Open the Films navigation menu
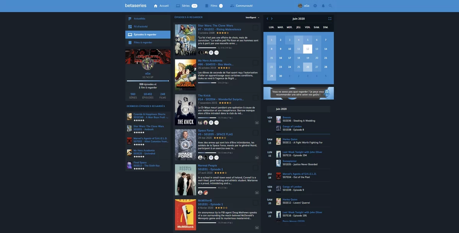This screenshot has width=459, height=233. coord(214,6)
